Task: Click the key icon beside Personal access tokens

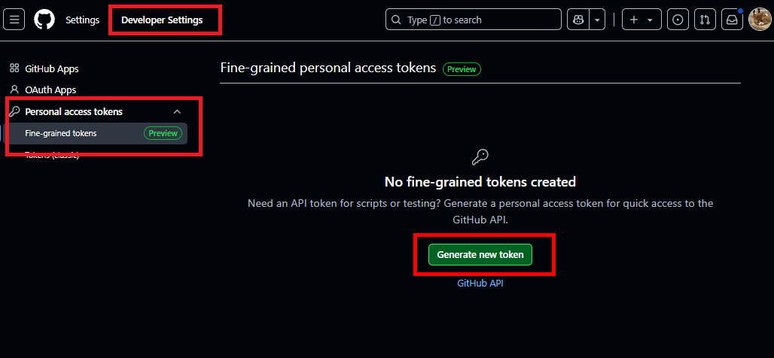Action: click(x=14, y=112)
